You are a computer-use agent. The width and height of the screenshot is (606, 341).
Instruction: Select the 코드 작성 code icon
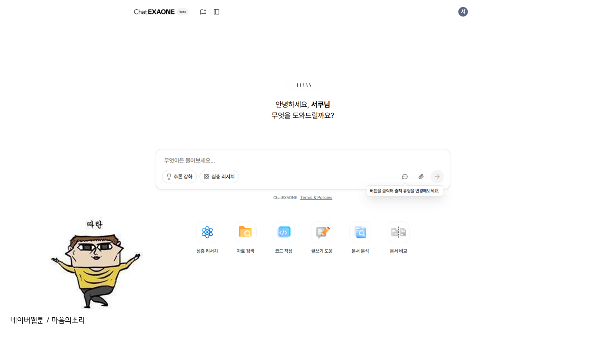click(x=284, y=232)
